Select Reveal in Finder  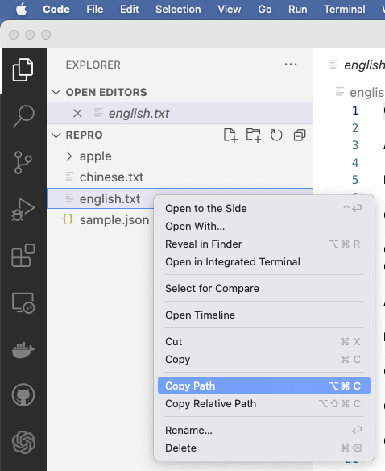264,244
